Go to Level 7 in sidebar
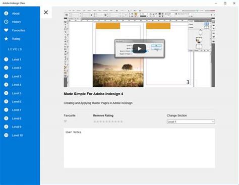Screen dimensions: 239x185 tap(17, 110)
